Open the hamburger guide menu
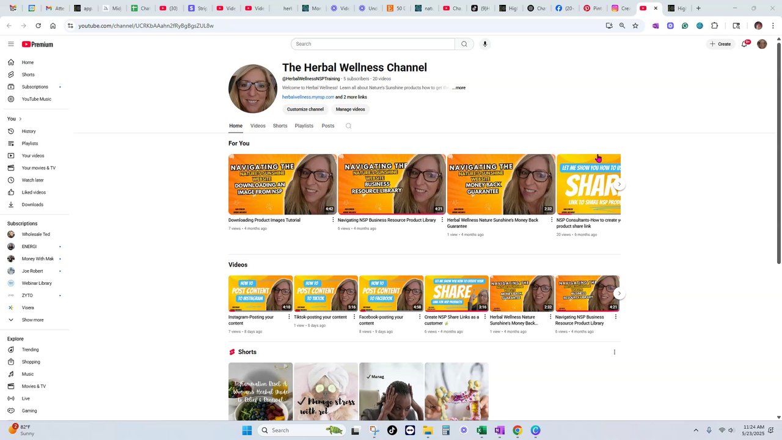Image resolution: width=782 pixels, height=440 pixels. point(11,44)
